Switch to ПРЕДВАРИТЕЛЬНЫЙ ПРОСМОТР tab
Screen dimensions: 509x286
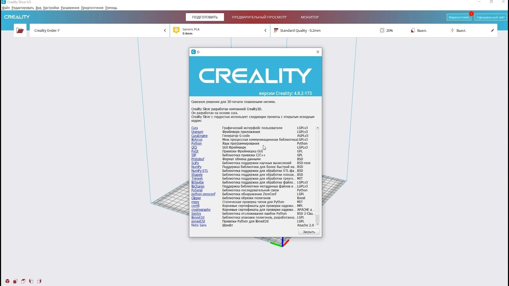click(259, 17)
